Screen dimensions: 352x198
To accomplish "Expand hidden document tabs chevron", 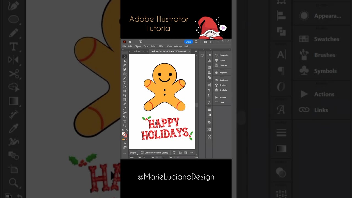I will click(196, 51).
